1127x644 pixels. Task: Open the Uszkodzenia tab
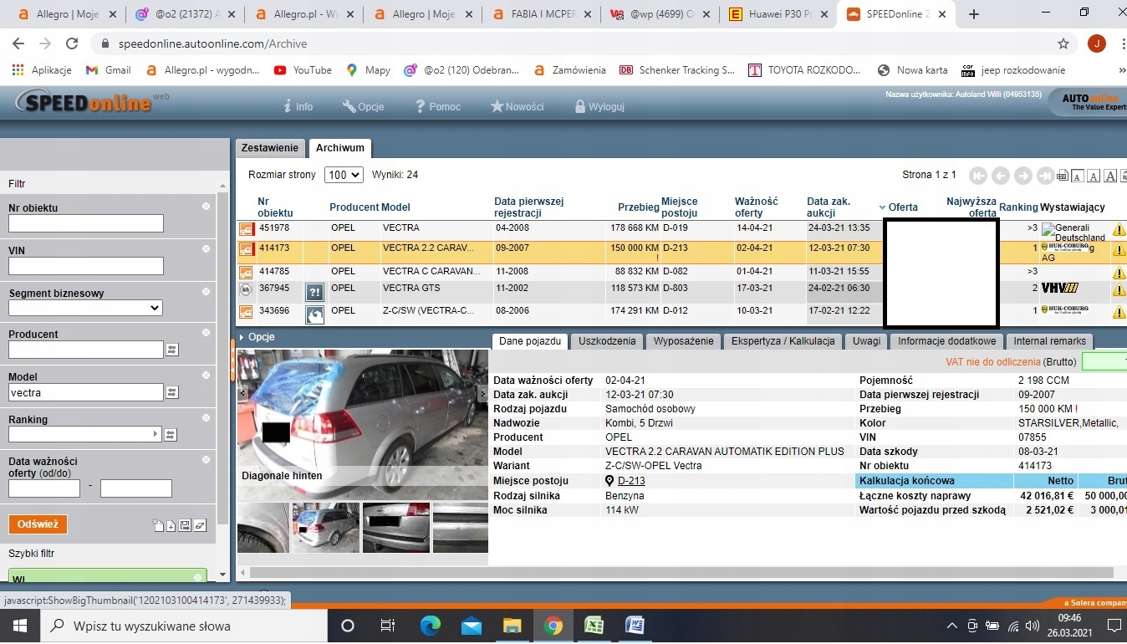(x=607, y=341)
